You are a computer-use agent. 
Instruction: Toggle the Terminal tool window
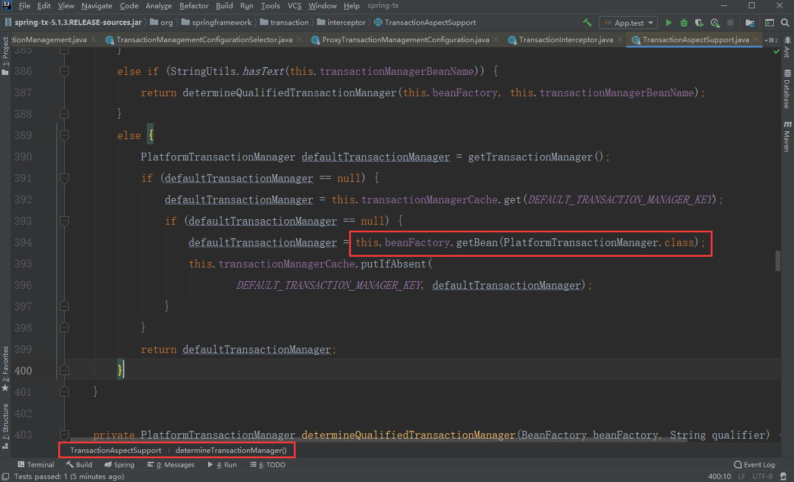coord(36,464)
